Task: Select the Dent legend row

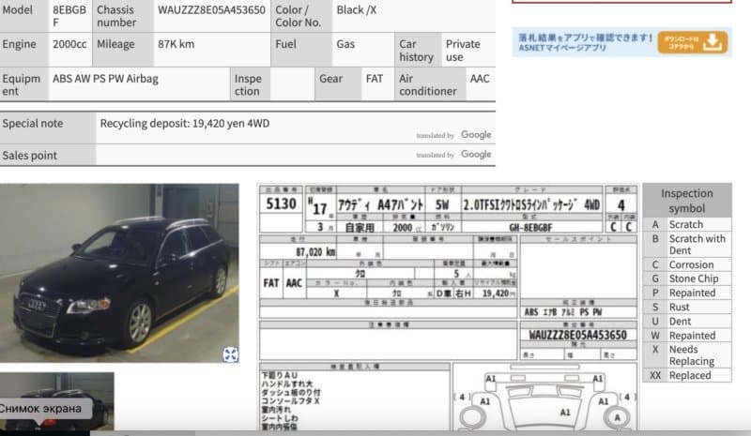Action: point(687,321)
